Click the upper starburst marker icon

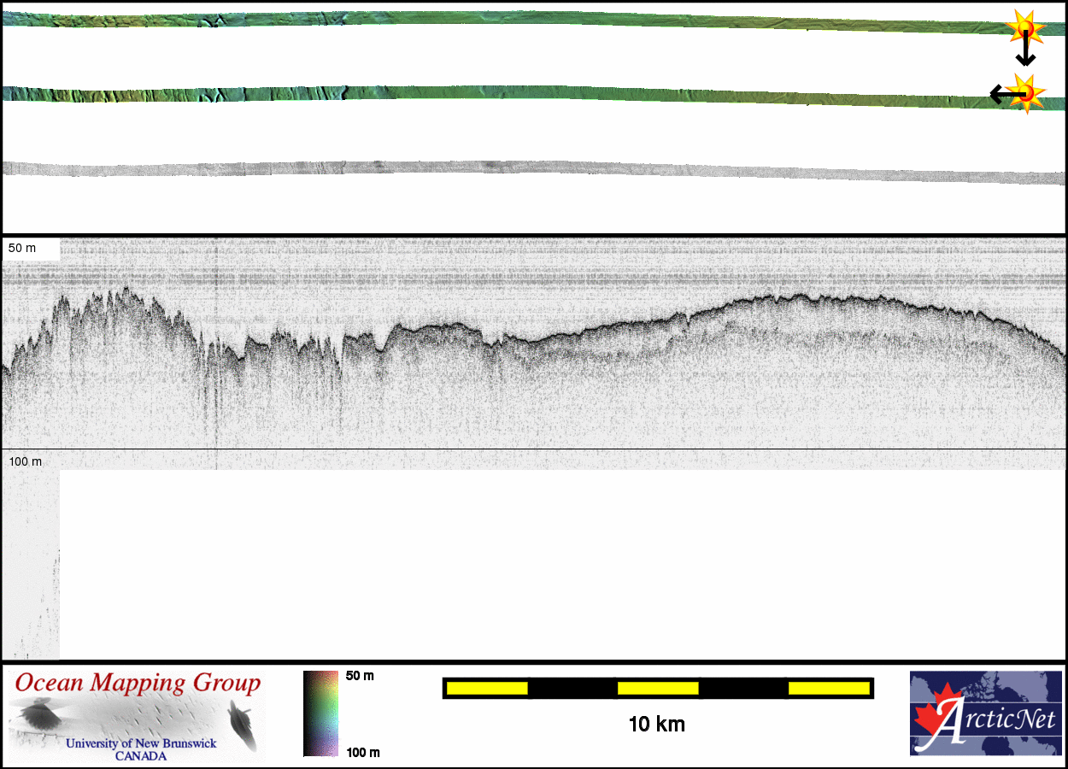(x=1024, y=29)
